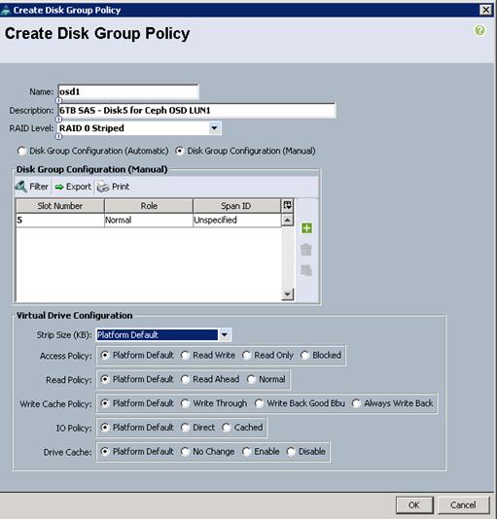Click the Export arrow icon
497x519 pixels.
[59, 187]
